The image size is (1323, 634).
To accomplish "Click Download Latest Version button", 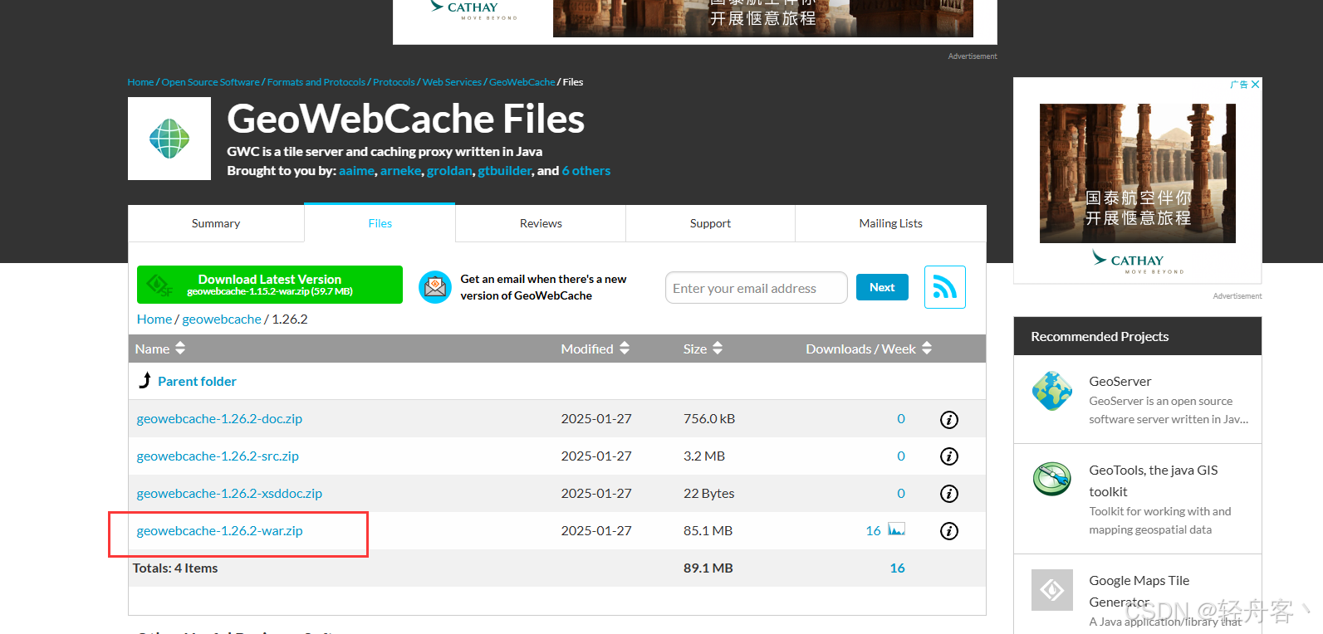I will click(x=270, y=285).
